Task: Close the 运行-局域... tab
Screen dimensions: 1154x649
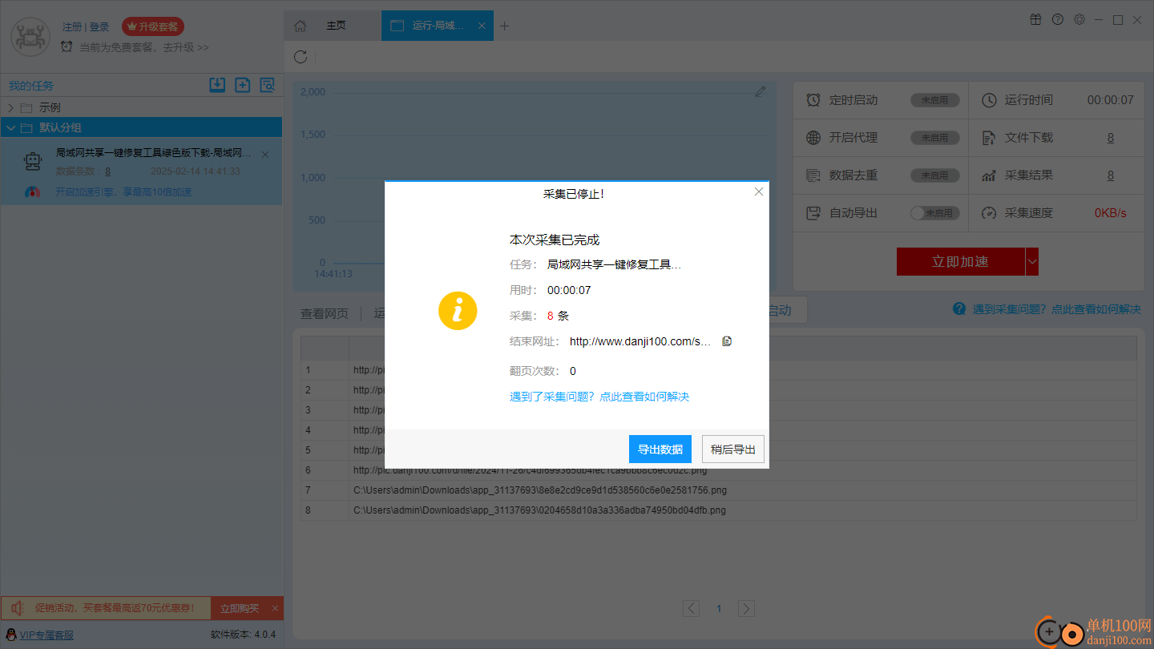Action: tap(482, 26)
